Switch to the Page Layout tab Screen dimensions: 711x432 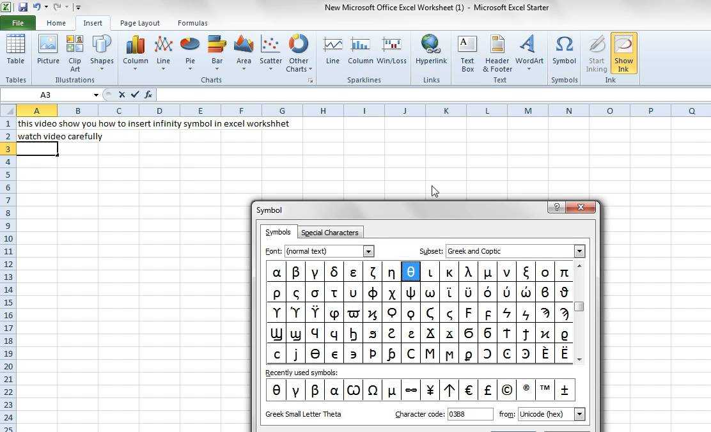point(139,23)
